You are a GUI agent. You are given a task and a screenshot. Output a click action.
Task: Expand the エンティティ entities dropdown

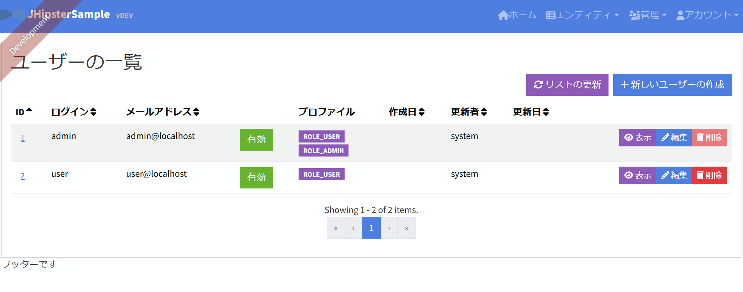tap(582, 15)
